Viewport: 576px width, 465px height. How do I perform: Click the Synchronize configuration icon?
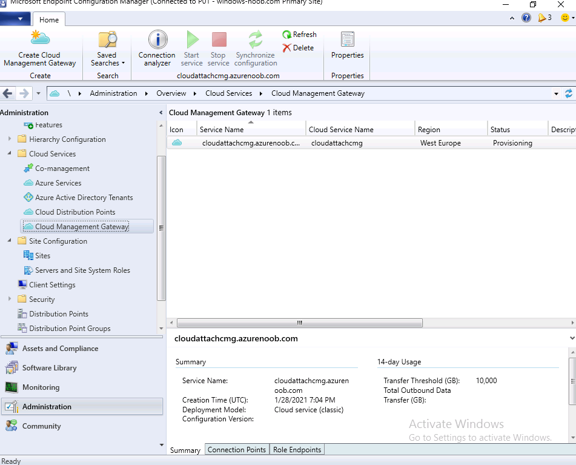pos(256,39)
